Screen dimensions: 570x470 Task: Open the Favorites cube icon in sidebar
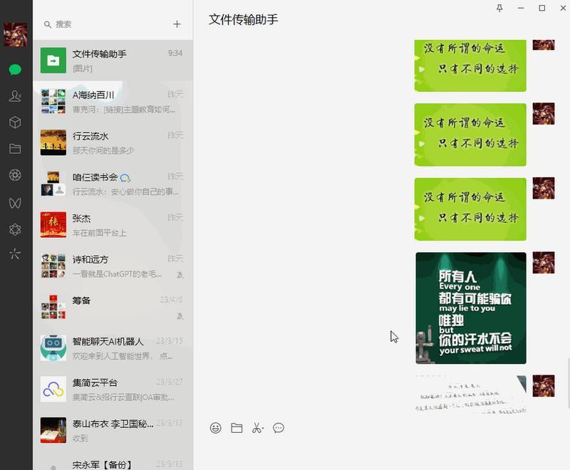(x=15, y=122)
